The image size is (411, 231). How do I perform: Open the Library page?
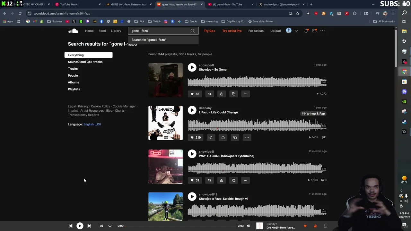click(116, 31)
